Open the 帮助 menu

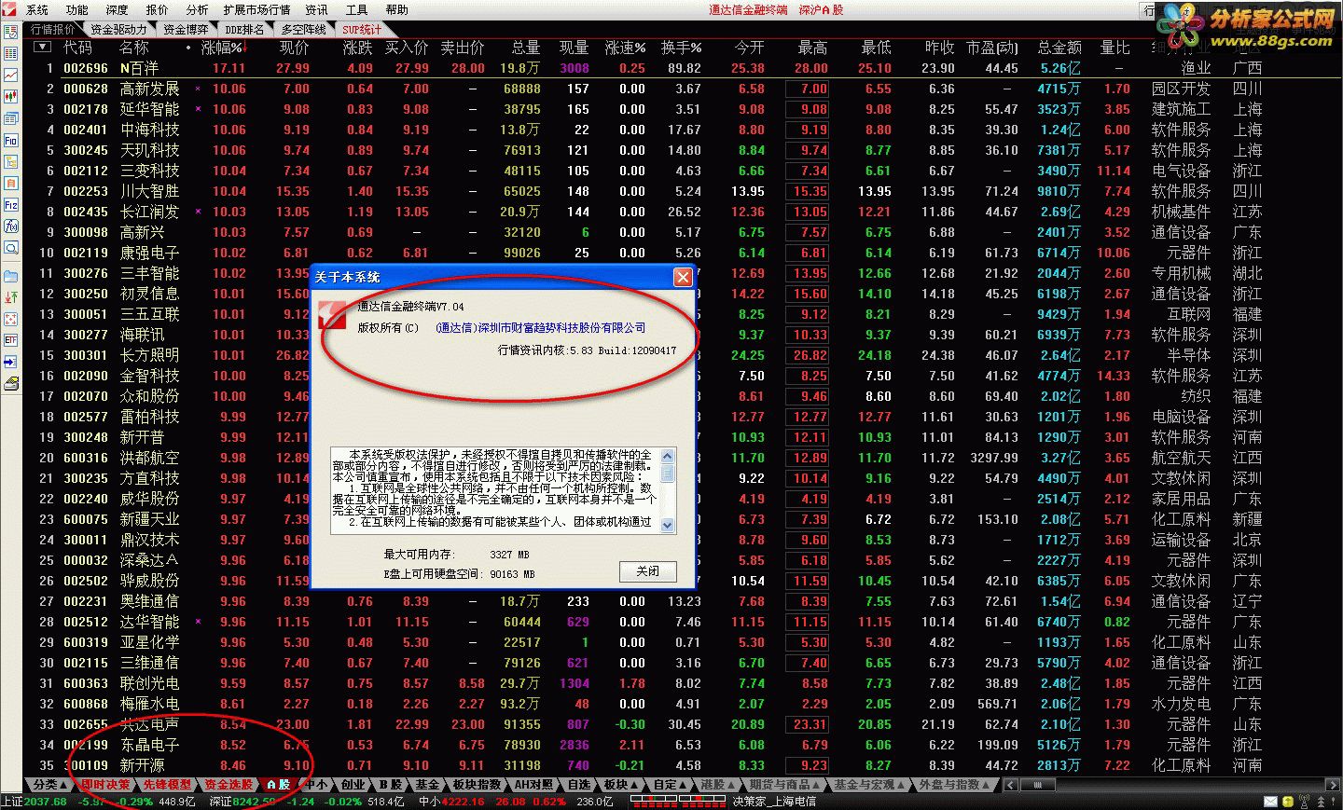click(397, 10)
